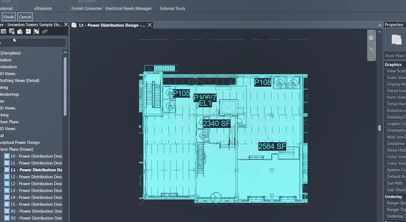The height and width of the screenshot is (222, 406).
Task: Click the manage links icon in the browser toolbar
Action: pyautogui.click(x=45, y=31)
